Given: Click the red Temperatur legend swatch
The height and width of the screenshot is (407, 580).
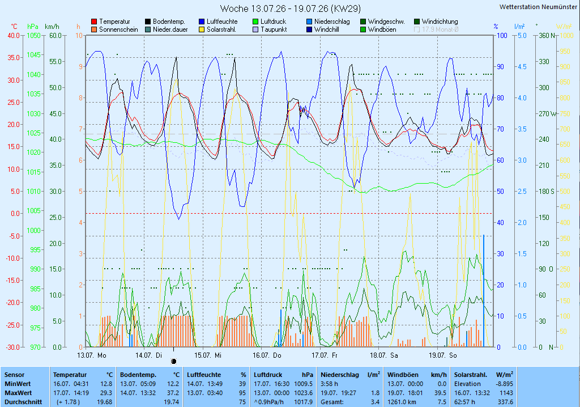Looking at the screenshot, I should (x=94, y=22).
